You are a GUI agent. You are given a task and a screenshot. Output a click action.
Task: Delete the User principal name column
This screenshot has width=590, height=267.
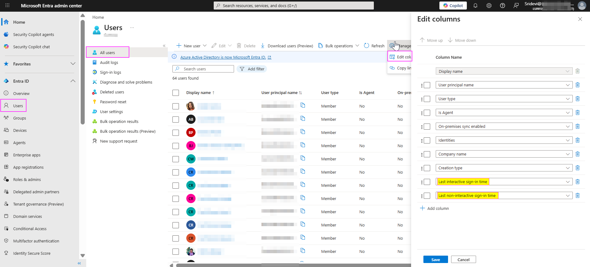click(578, 85)
